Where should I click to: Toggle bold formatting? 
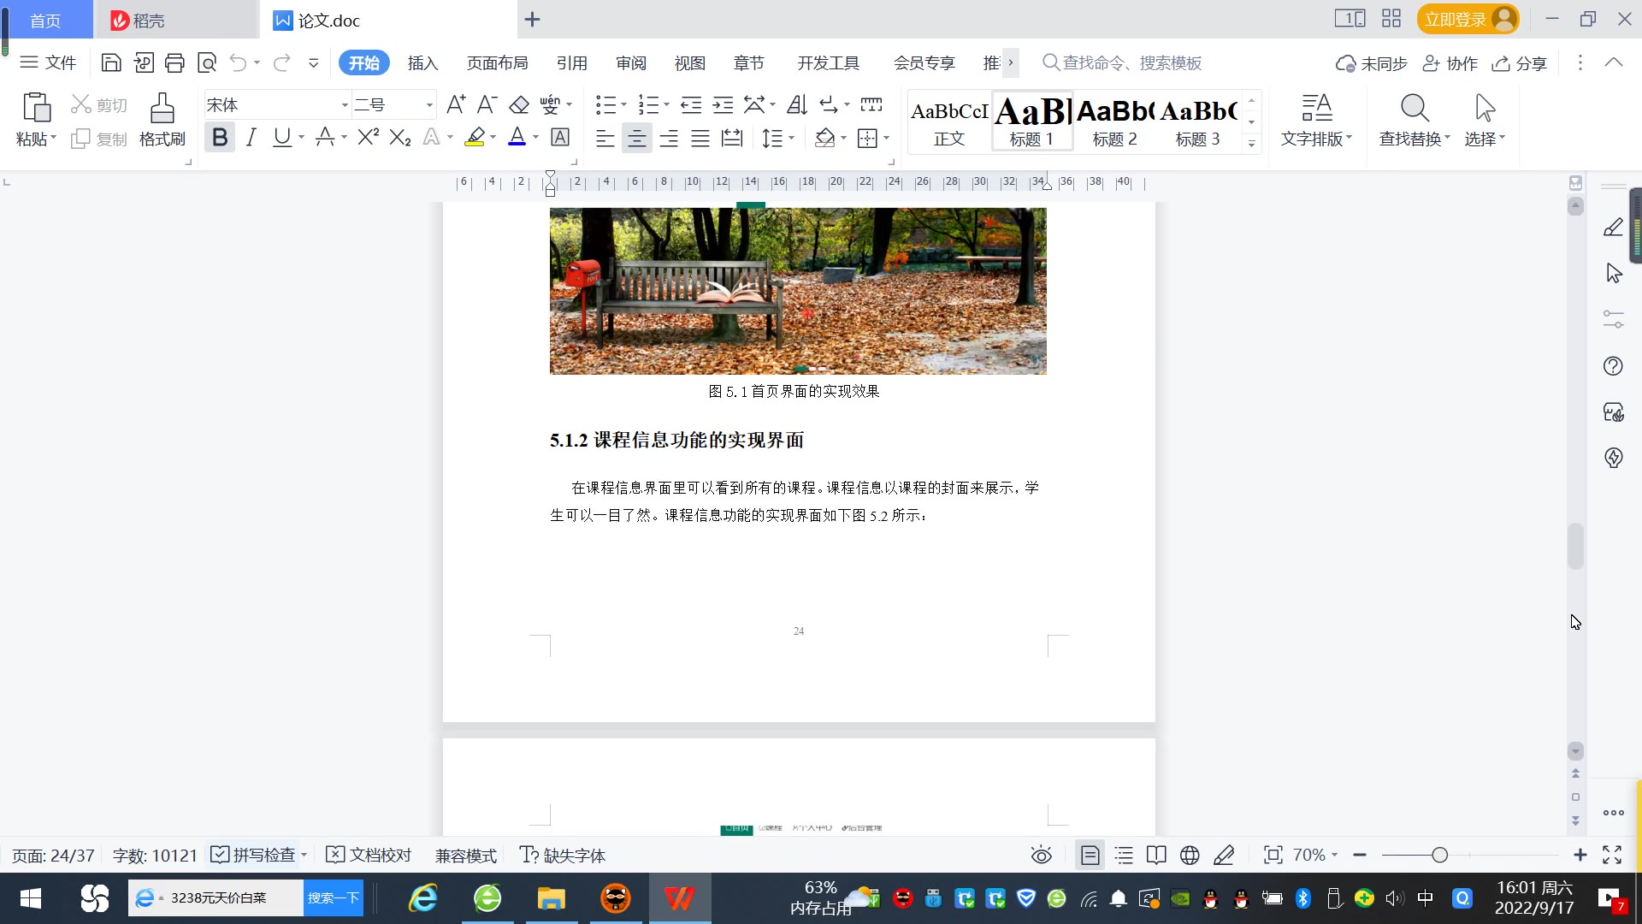click(x=220, y=137)
